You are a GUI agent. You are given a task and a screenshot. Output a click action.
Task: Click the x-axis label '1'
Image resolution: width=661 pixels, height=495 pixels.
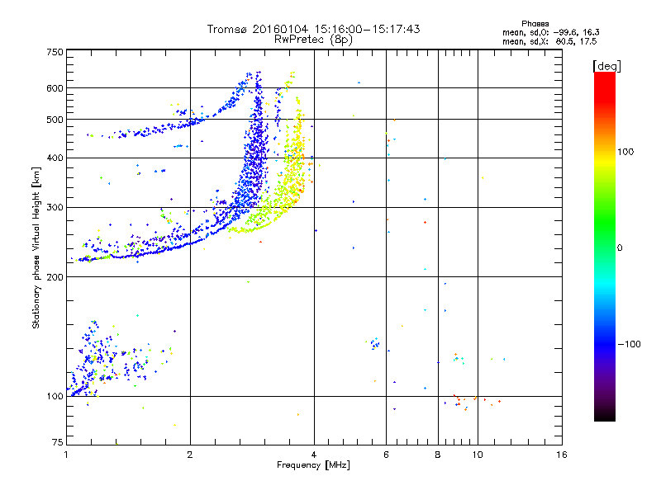point(67,455)
